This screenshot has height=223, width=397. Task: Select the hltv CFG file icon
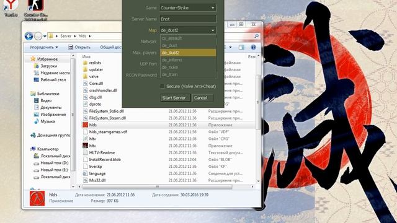click(86, 139)
